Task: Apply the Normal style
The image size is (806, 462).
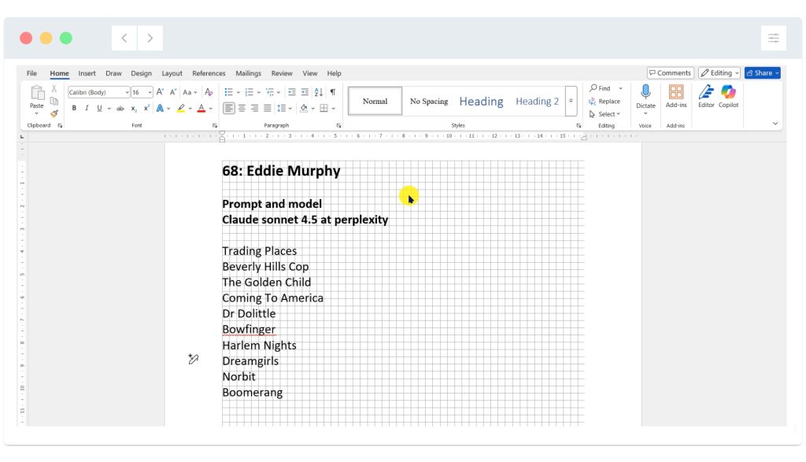Action: pyautogui.click(x=375, y=102)
